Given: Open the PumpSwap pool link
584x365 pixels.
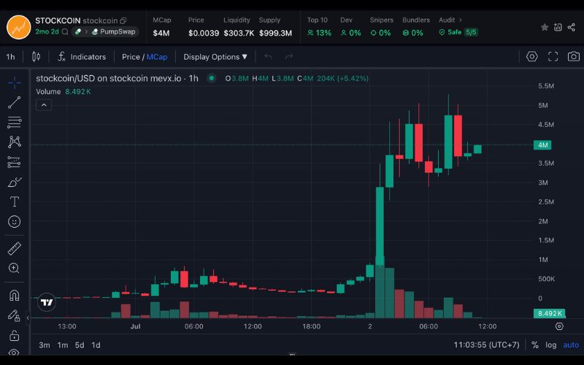Looking at the screenshot, I should click(114, 31).
